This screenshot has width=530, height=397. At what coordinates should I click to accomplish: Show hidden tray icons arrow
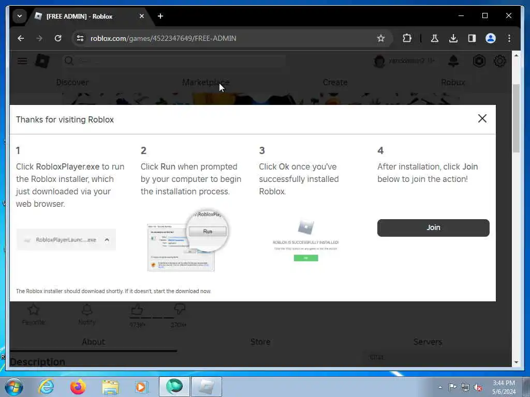click(440, 387)
